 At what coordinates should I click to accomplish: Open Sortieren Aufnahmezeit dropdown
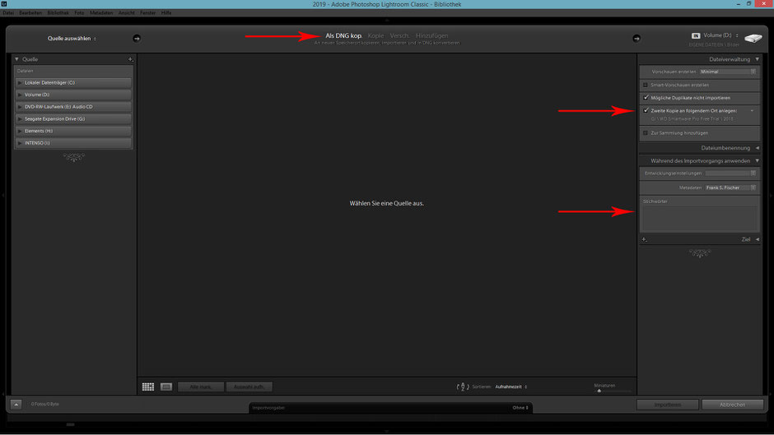click(511, 386)
